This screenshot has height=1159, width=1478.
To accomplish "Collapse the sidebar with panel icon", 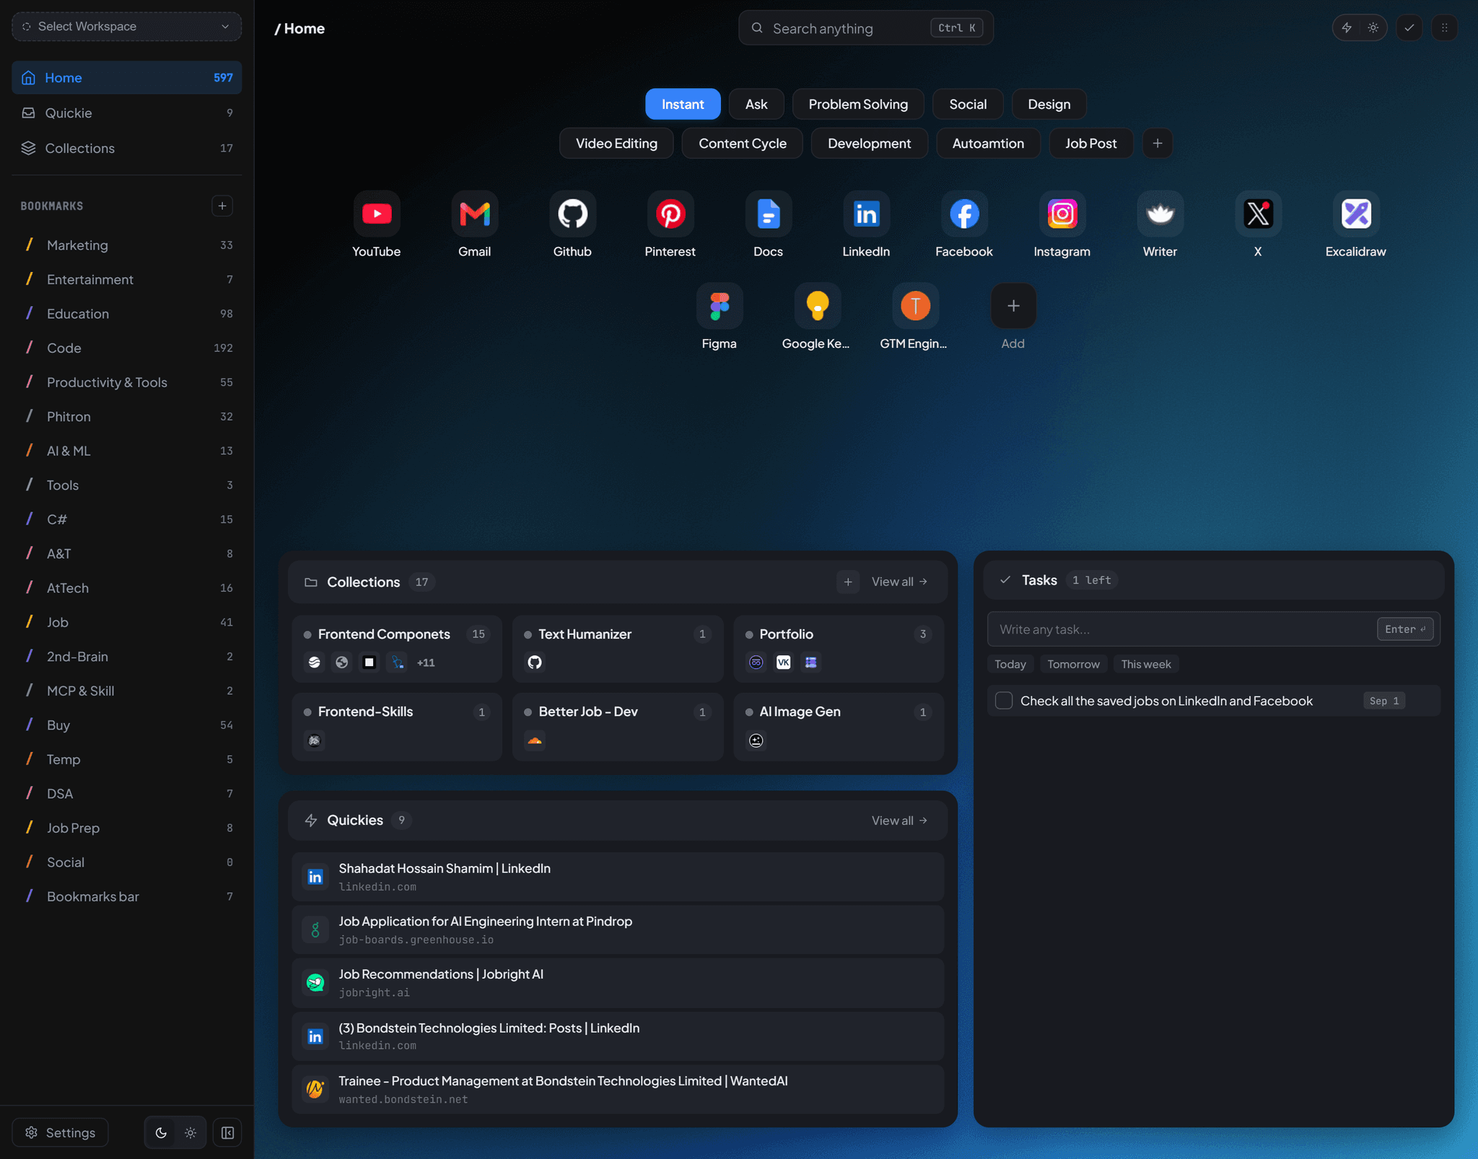I will point(227,1132).
